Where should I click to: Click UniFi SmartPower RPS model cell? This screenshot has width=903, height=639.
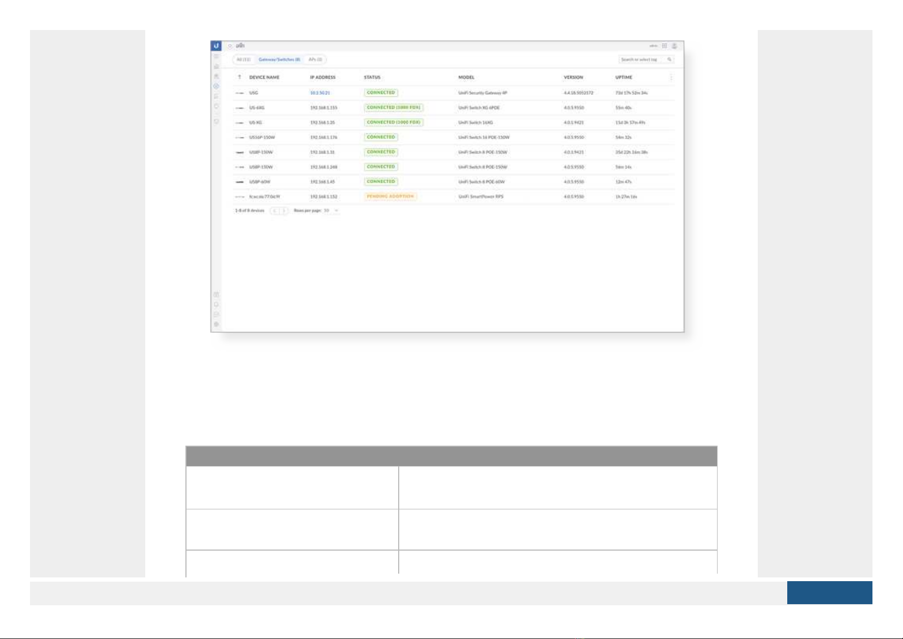[481, 197]
